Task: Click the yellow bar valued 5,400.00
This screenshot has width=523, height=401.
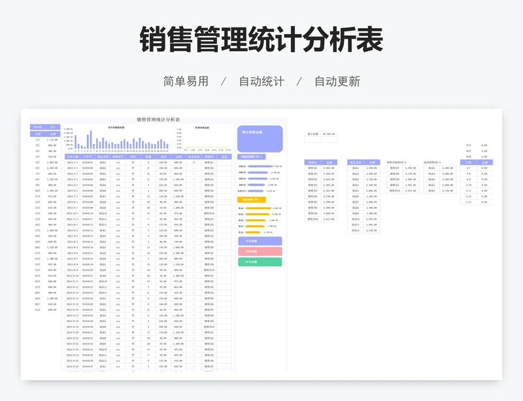Action: [x=258, y=208]
